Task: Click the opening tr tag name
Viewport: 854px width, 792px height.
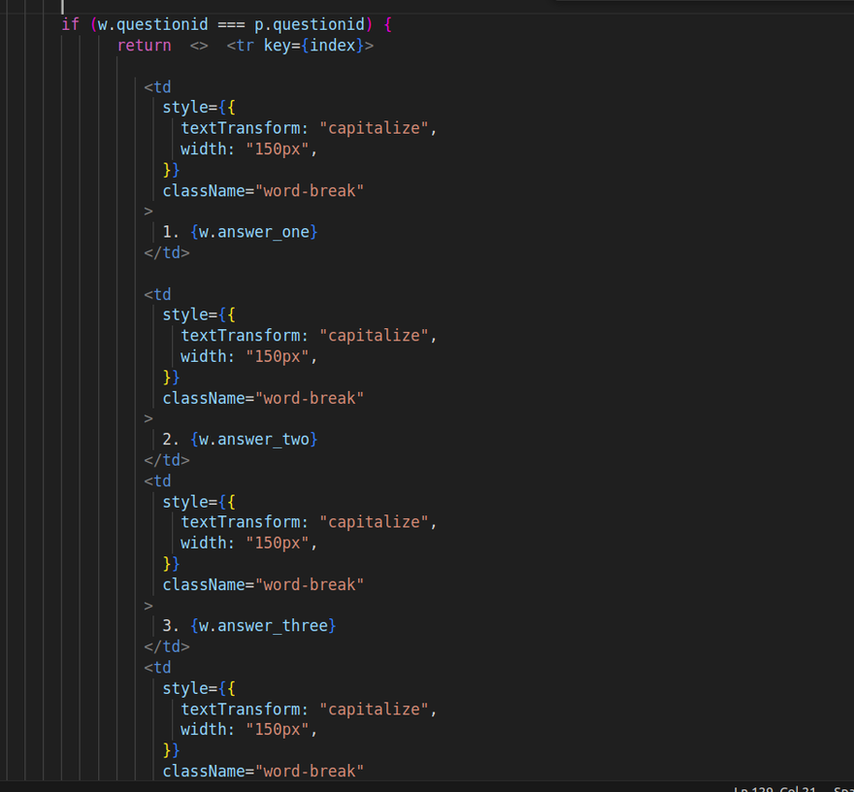Action: coord(246,46)
